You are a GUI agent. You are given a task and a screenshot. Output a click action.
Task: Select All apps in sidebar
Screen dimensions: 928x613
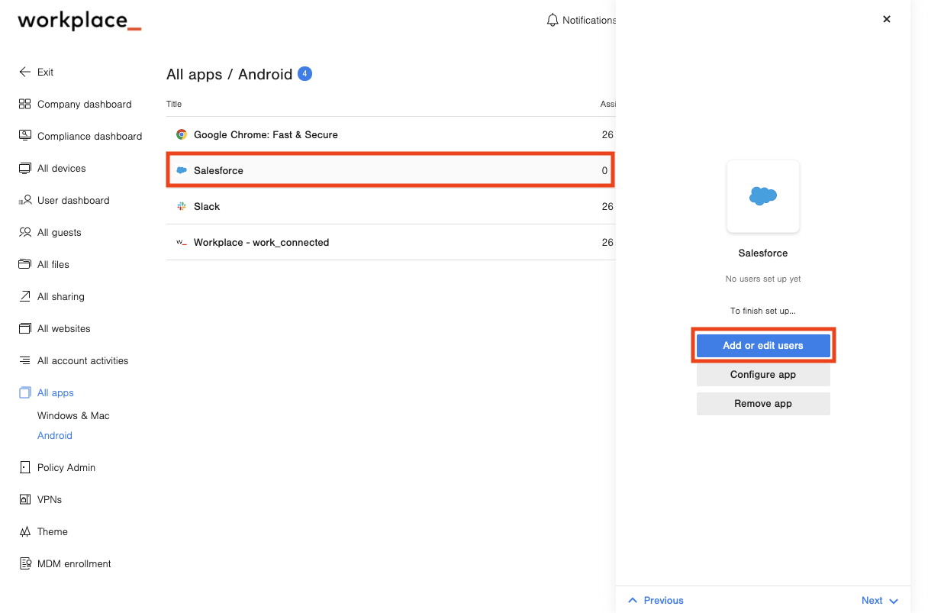(56, 392)
